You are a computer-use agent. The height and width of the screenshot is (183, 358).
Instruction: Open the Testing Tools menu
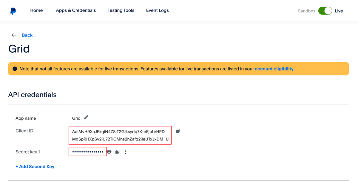pyautogui.click(x=121, y=10)
